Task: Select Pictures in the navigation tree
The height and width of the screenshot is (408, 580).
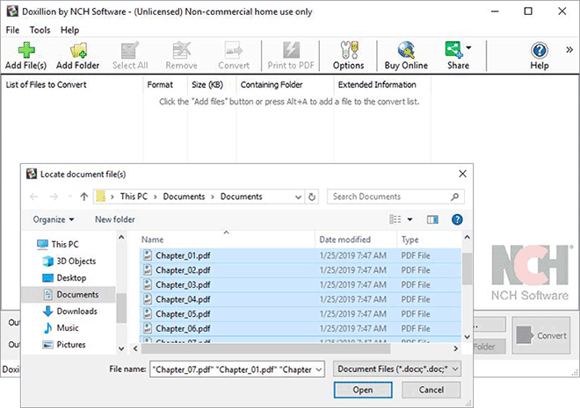Action: 64,345
